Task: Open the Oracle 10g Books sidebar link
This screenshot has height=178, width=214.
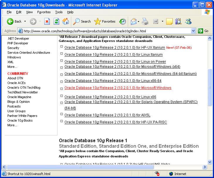Action: tap(20, 120)
